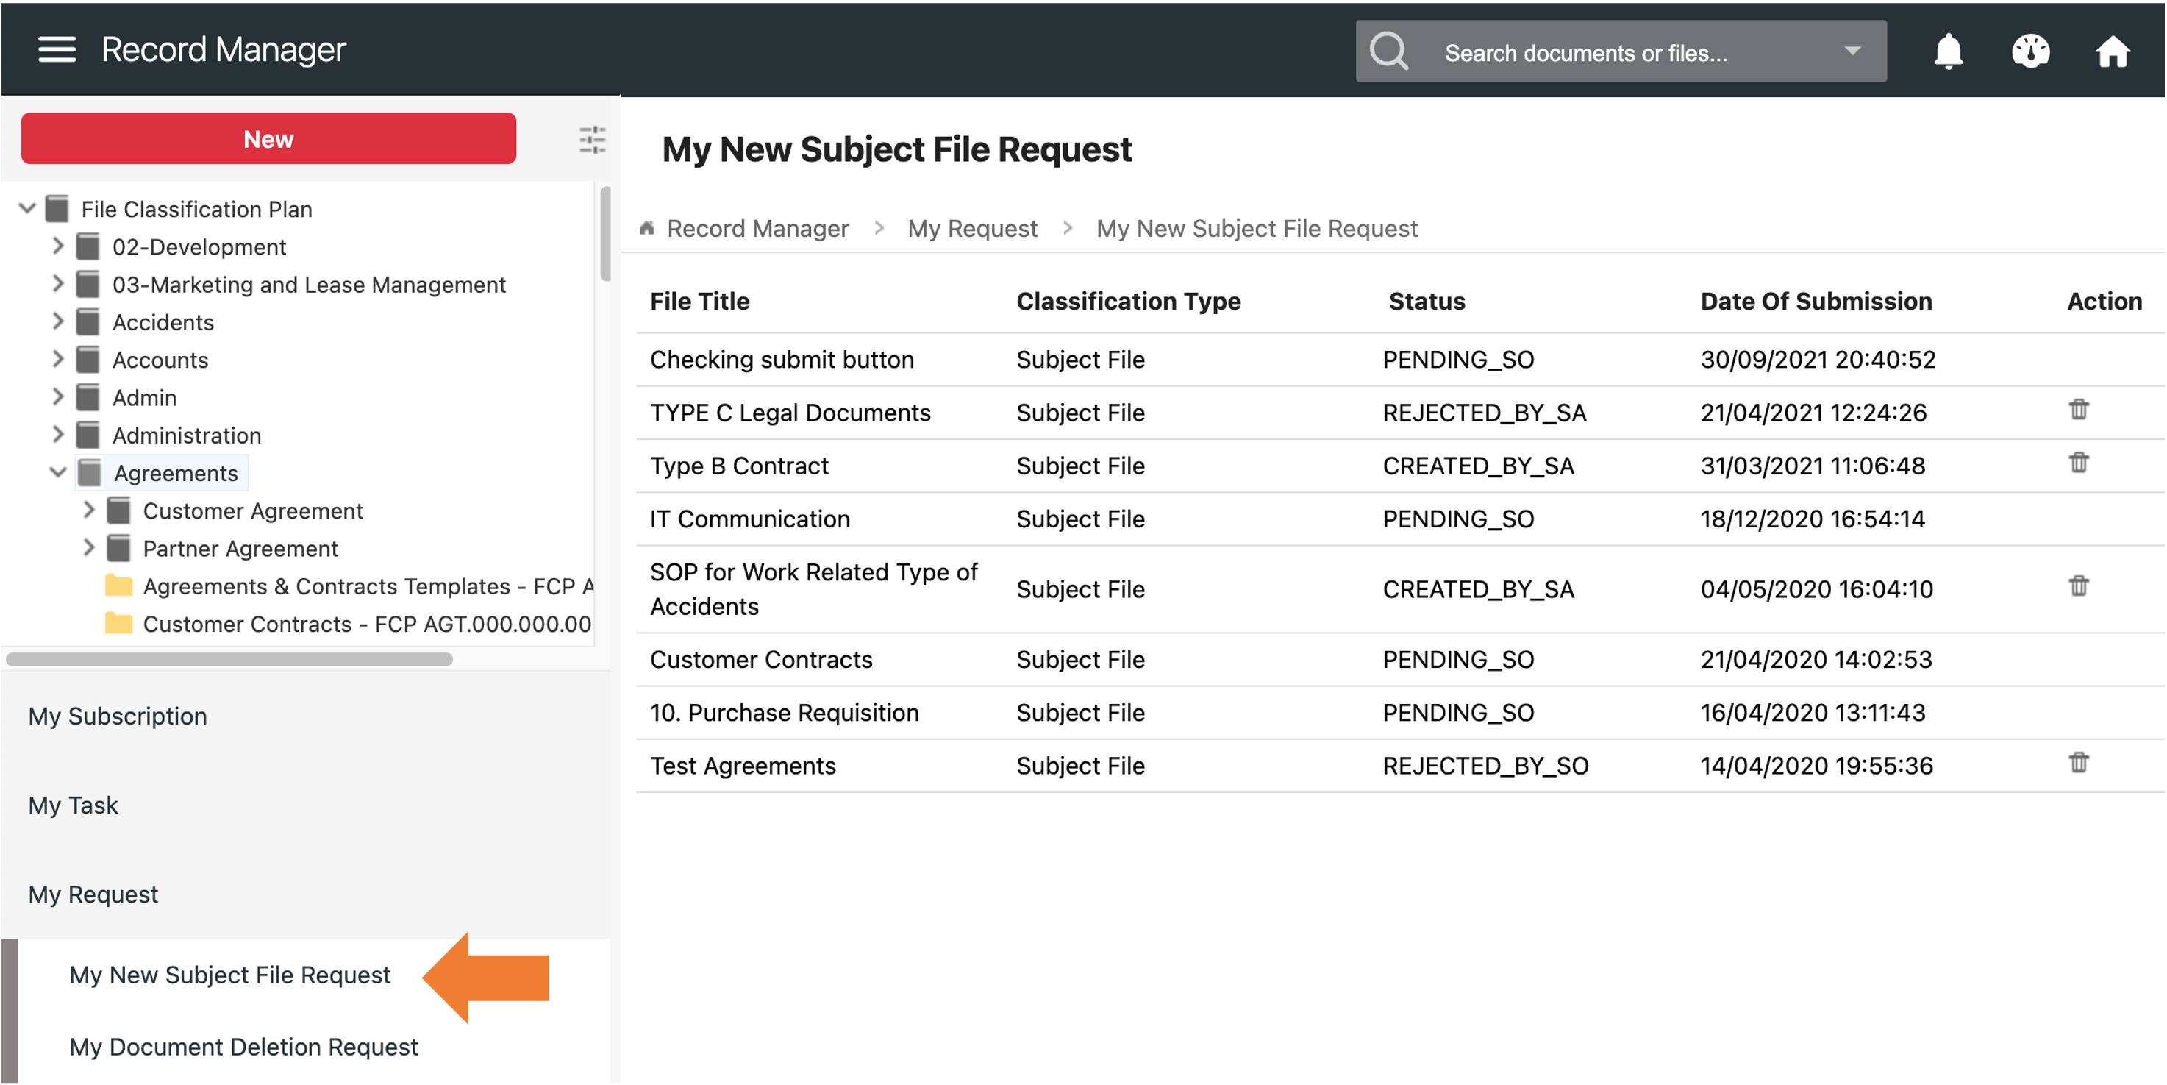The image size is (2167, 1085).
Task: Expand the Partner Agreement node
Action: pos(88,548)
